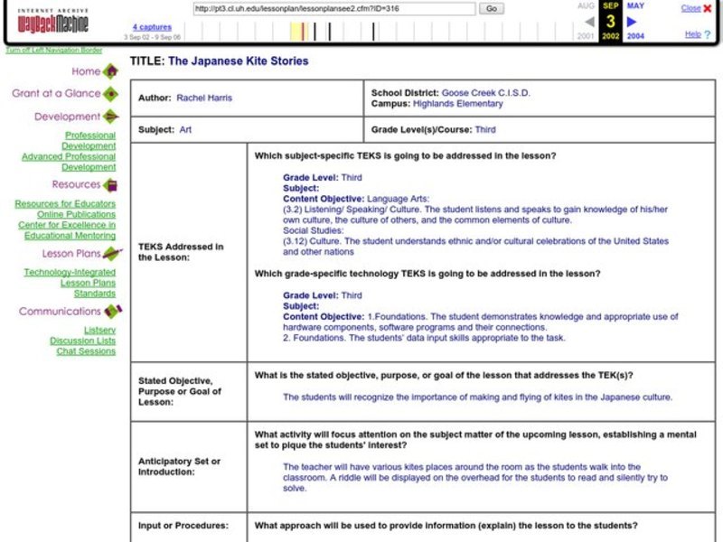
Task: Turn off the left navigation border
Action: point(53,51)
